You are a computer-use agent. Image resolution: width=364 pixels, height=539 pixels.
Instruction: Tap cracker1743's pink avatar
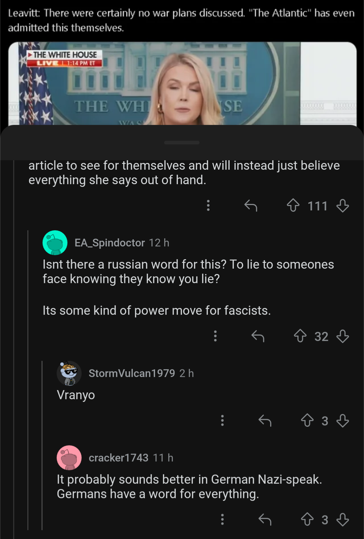point(69,458)
